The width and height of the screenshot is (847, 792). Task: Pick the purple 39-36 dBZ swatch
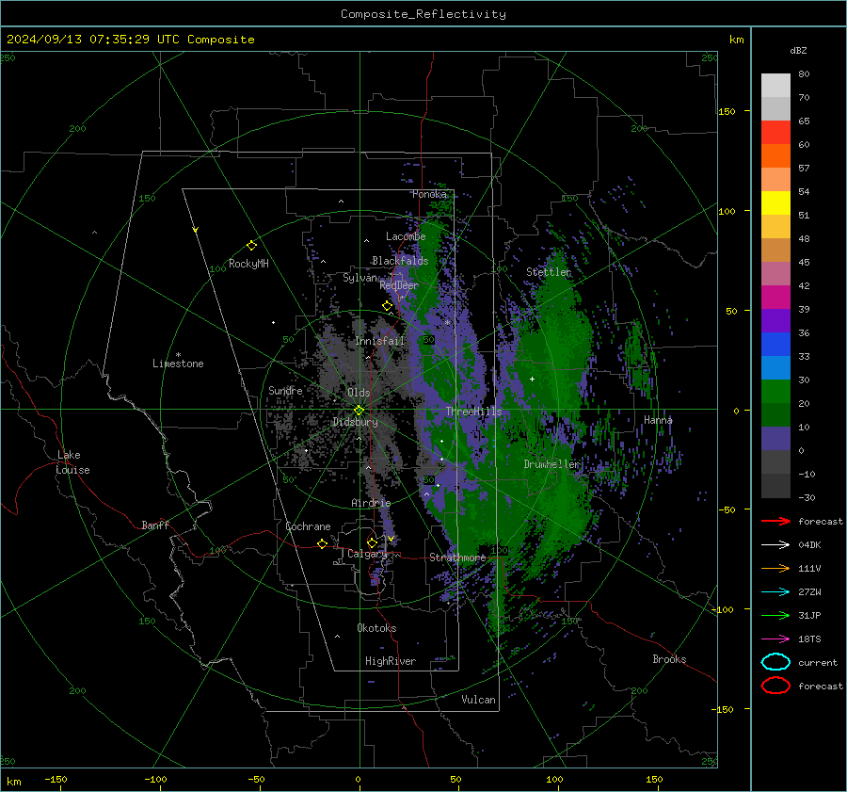(775, 320)
